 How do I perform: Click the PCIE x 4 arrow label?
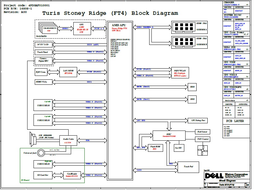(99, 28)
